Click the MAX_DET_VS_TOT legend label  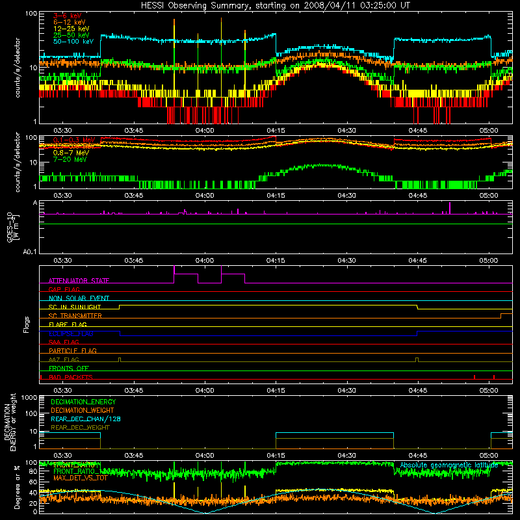click(80, 478)
